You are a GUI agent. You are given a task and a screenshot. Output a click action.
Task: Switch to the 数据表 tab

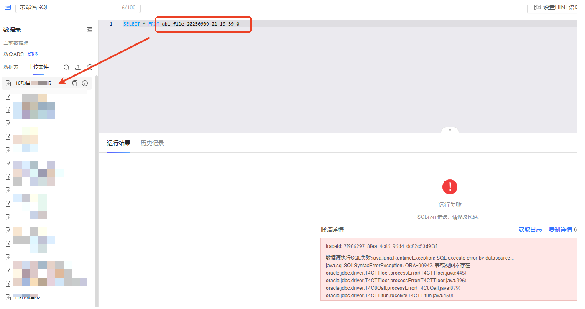click(11, 67)
